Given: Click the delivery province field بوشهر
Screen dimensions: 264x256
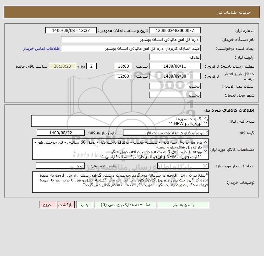Looking at the screenshot, I should pyautogui.click(x=175, y=86).
